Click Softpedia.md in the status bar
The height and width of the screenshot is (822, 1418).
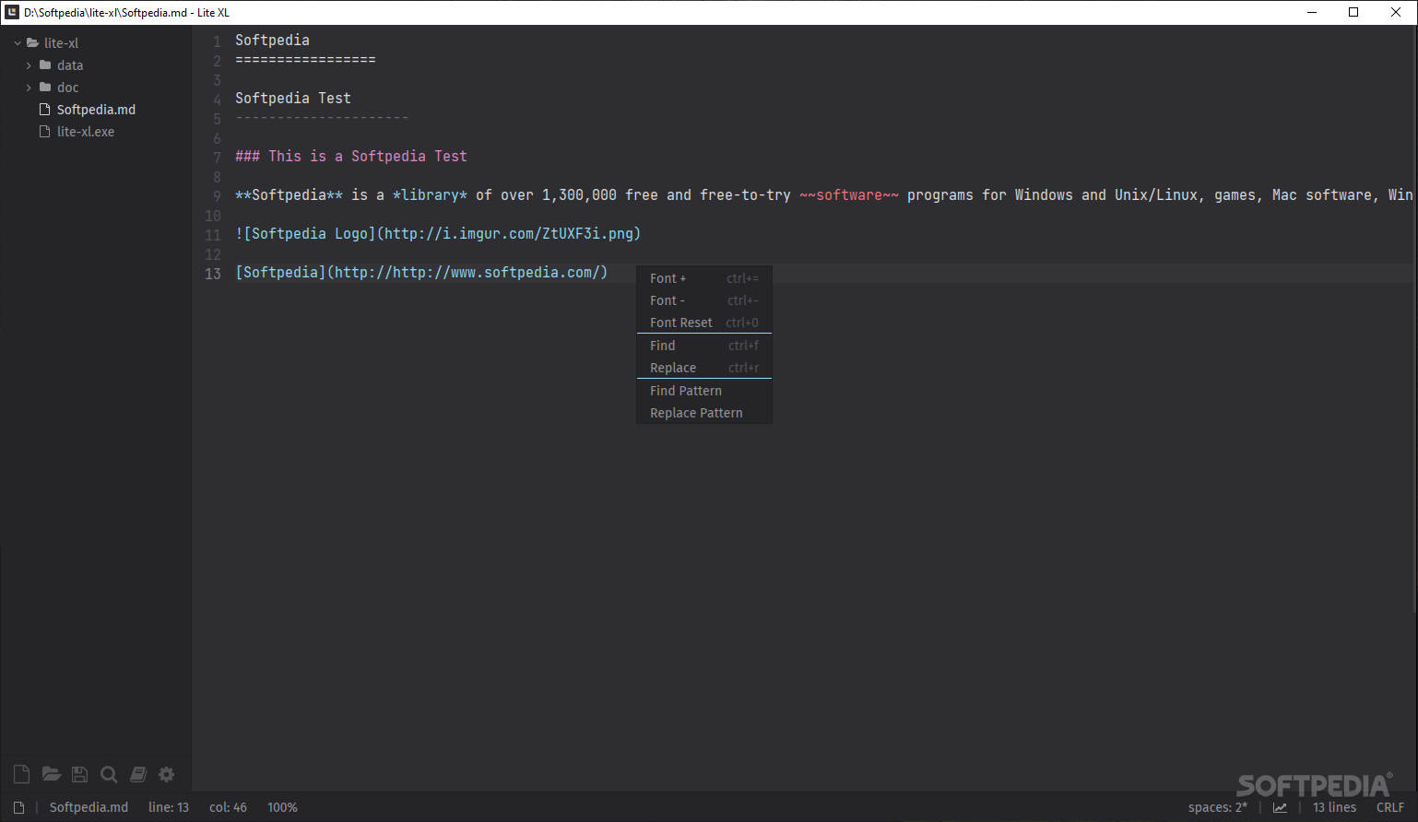(x=89, y=807)
